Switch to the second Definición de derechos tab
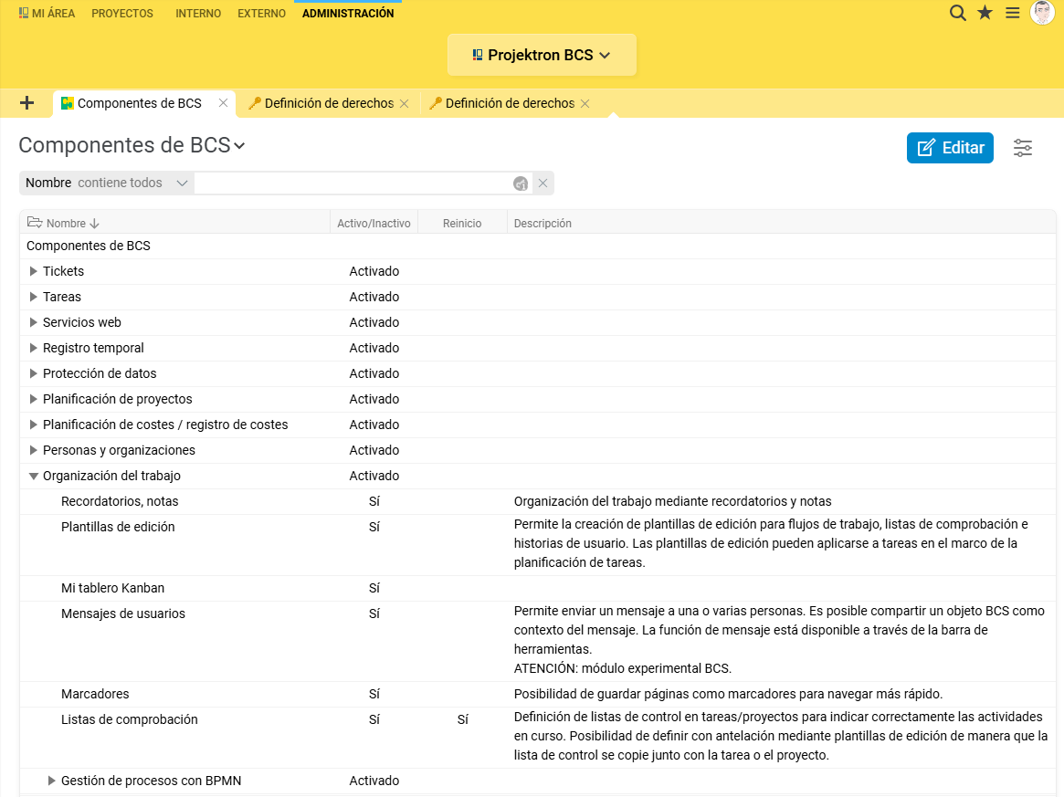This screenshot has width=1064, height=797. click(510, 103)
